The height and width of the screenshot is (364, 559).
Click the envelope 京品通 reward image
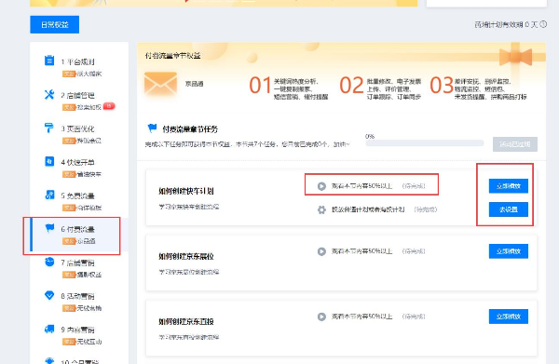click(160, 85)
